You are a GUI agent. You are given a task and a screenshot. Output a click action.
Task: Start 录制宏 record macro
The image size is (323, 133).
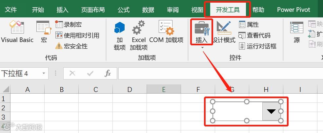[69, 25]
